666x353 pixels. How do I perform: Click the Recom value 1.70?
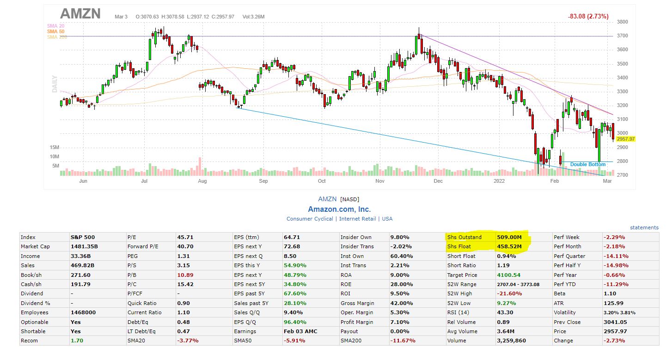click(x=77, y=341)
